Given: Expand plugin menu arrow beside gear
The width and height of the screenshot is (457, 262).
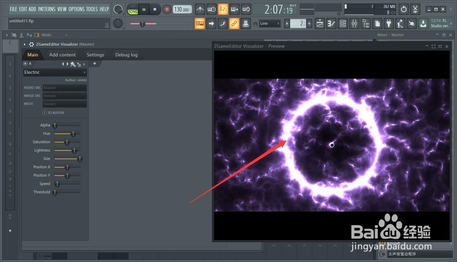Looking at the screenshot, I should (x=25, y=44).
